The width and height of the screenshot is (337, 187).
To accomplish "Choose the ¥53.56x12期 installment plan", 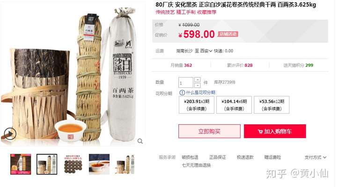I will point(271,105).
